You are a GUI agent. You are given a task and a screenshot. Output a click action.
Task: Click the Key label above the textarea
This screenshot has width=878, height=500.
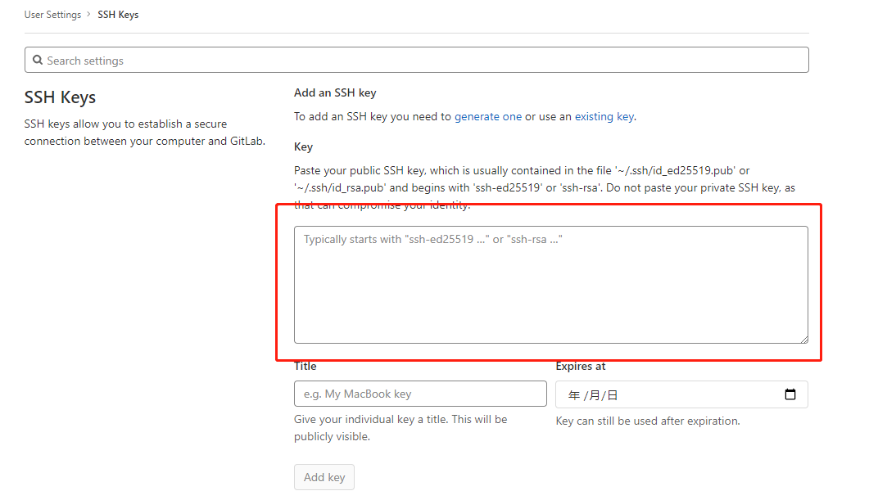tap(302, 146)
